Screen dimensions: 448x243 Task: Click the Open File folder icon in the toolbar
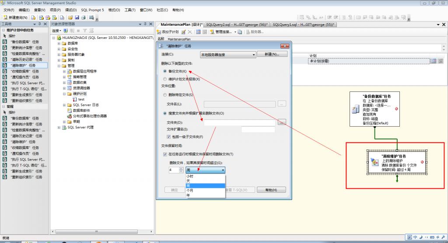point(70,17)
